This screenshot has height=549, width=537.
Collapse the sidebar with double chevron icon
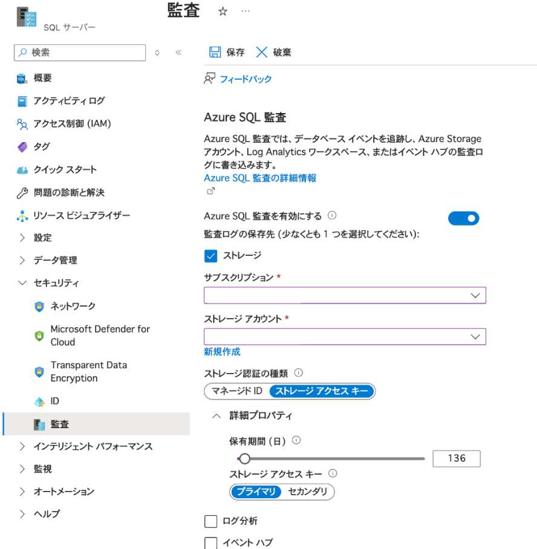pos(178,53)
